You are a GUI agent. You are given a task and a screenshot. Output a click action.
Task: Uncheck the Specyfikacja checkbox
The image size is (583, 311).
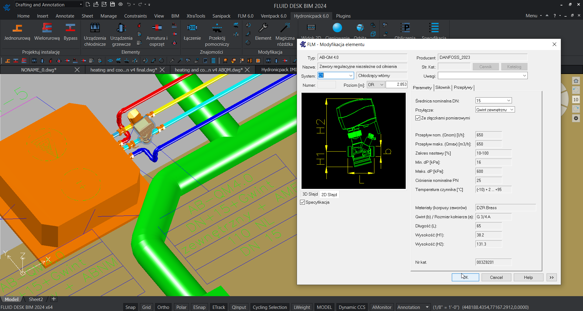303,202
